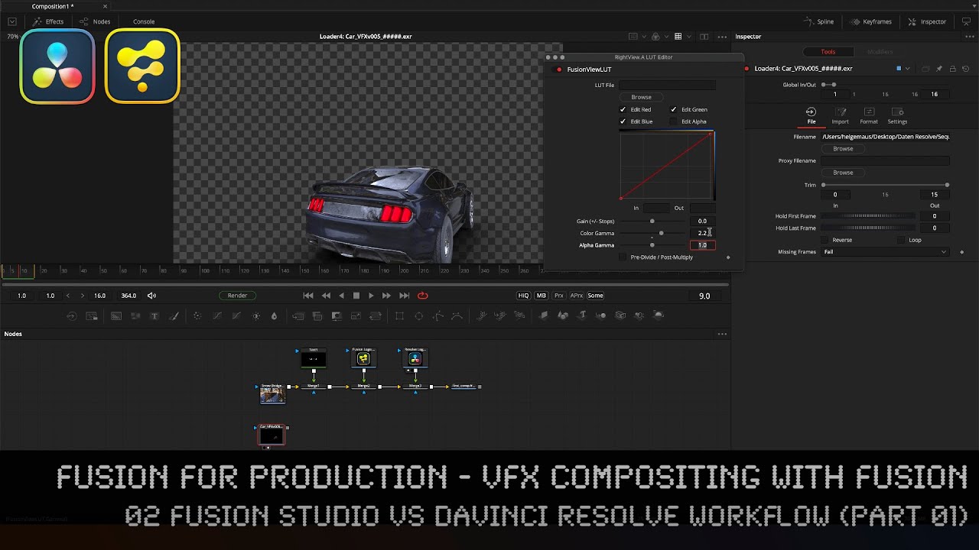The image size is (979, 550).
Task: Open Nodes panel ellipsis menu
Action: (x=722, y=334)
